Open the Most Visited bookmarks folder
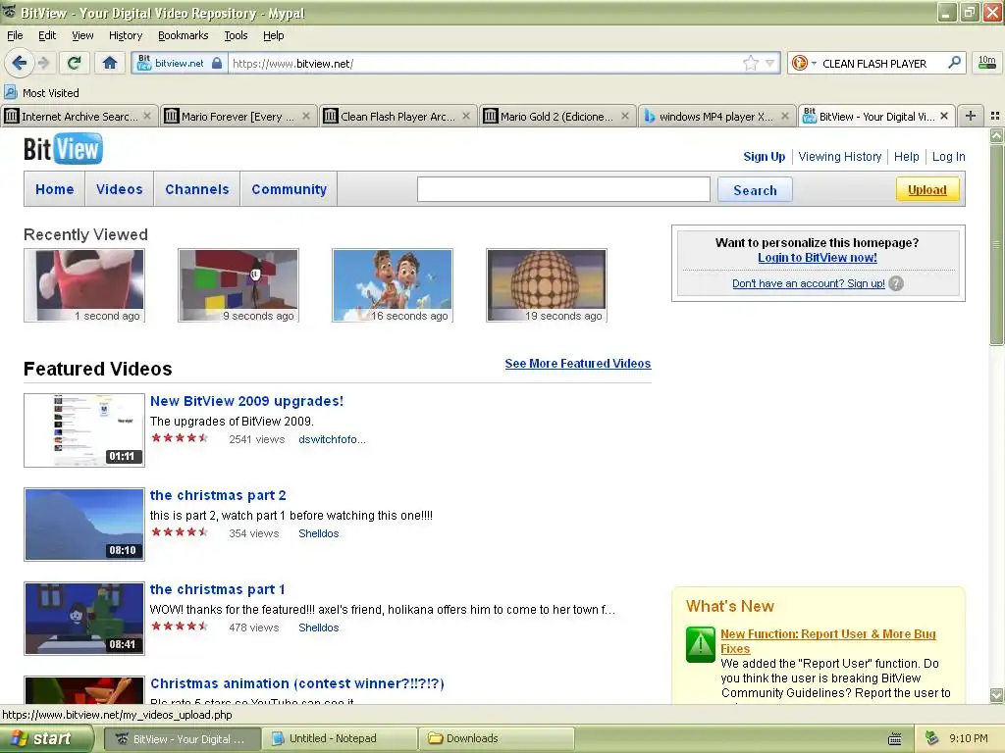Screen dimensions: 1005x753 (x=42, y=93)
